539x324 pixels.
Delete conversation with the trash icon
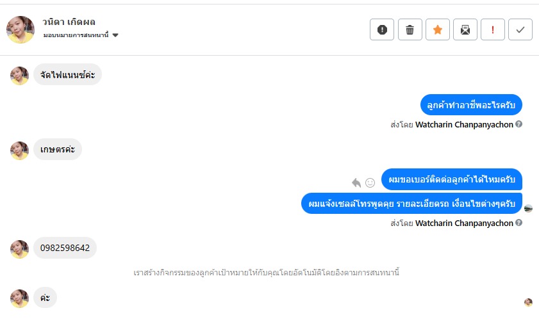coord(410,29)
